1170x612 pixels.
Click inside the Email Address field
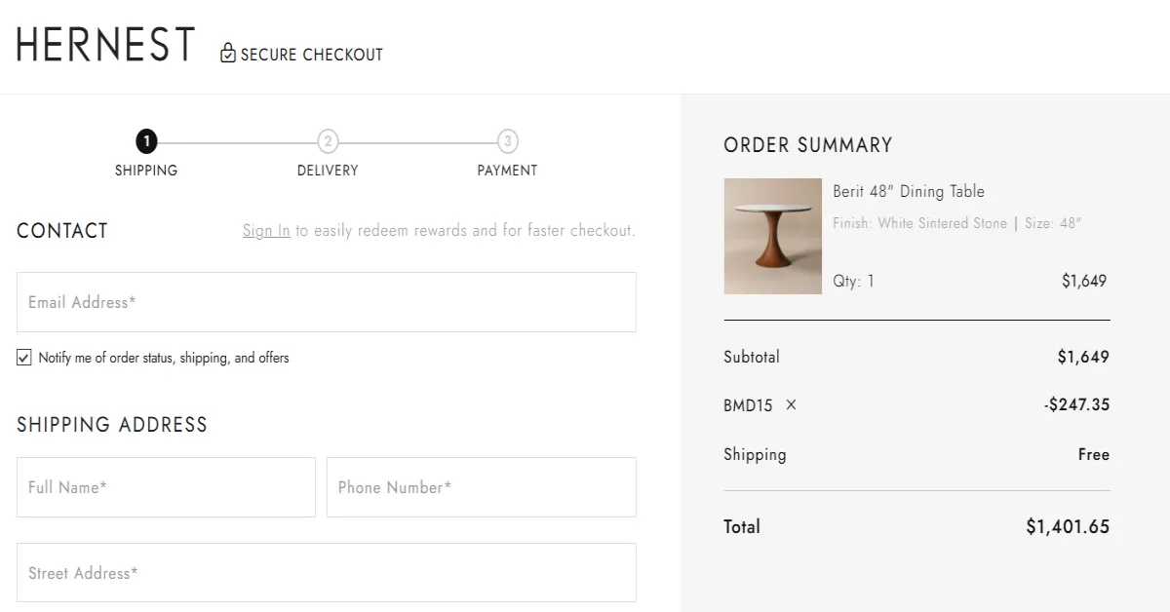pos(326,301)
